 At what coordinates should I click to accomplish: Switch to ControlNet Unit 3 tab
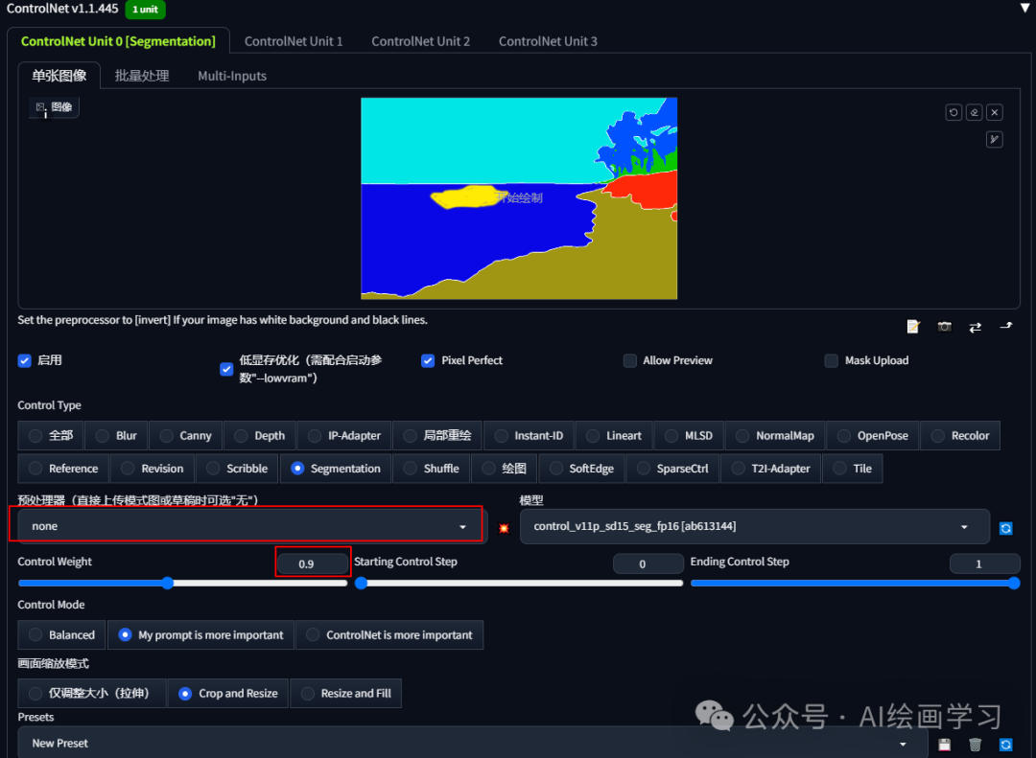(548, 41)
